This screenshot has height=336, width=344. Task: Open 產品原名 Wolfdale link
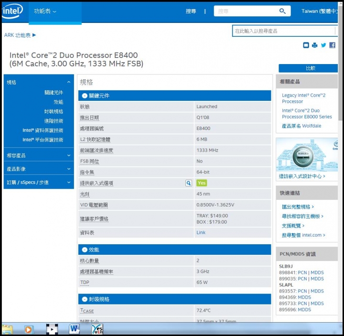[x=301, y=126]
